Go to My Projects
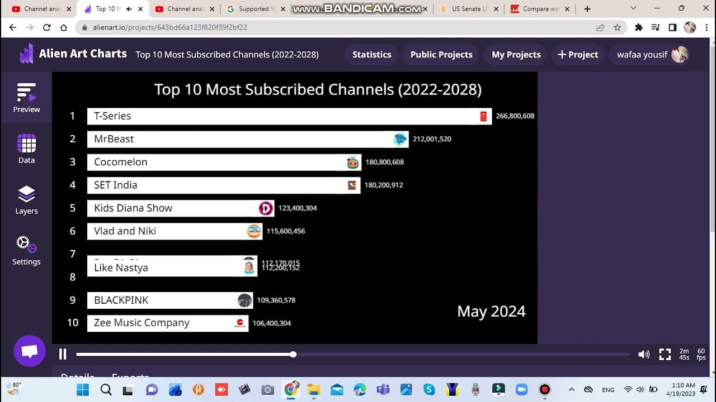716x402 pixels. point(516,55)
